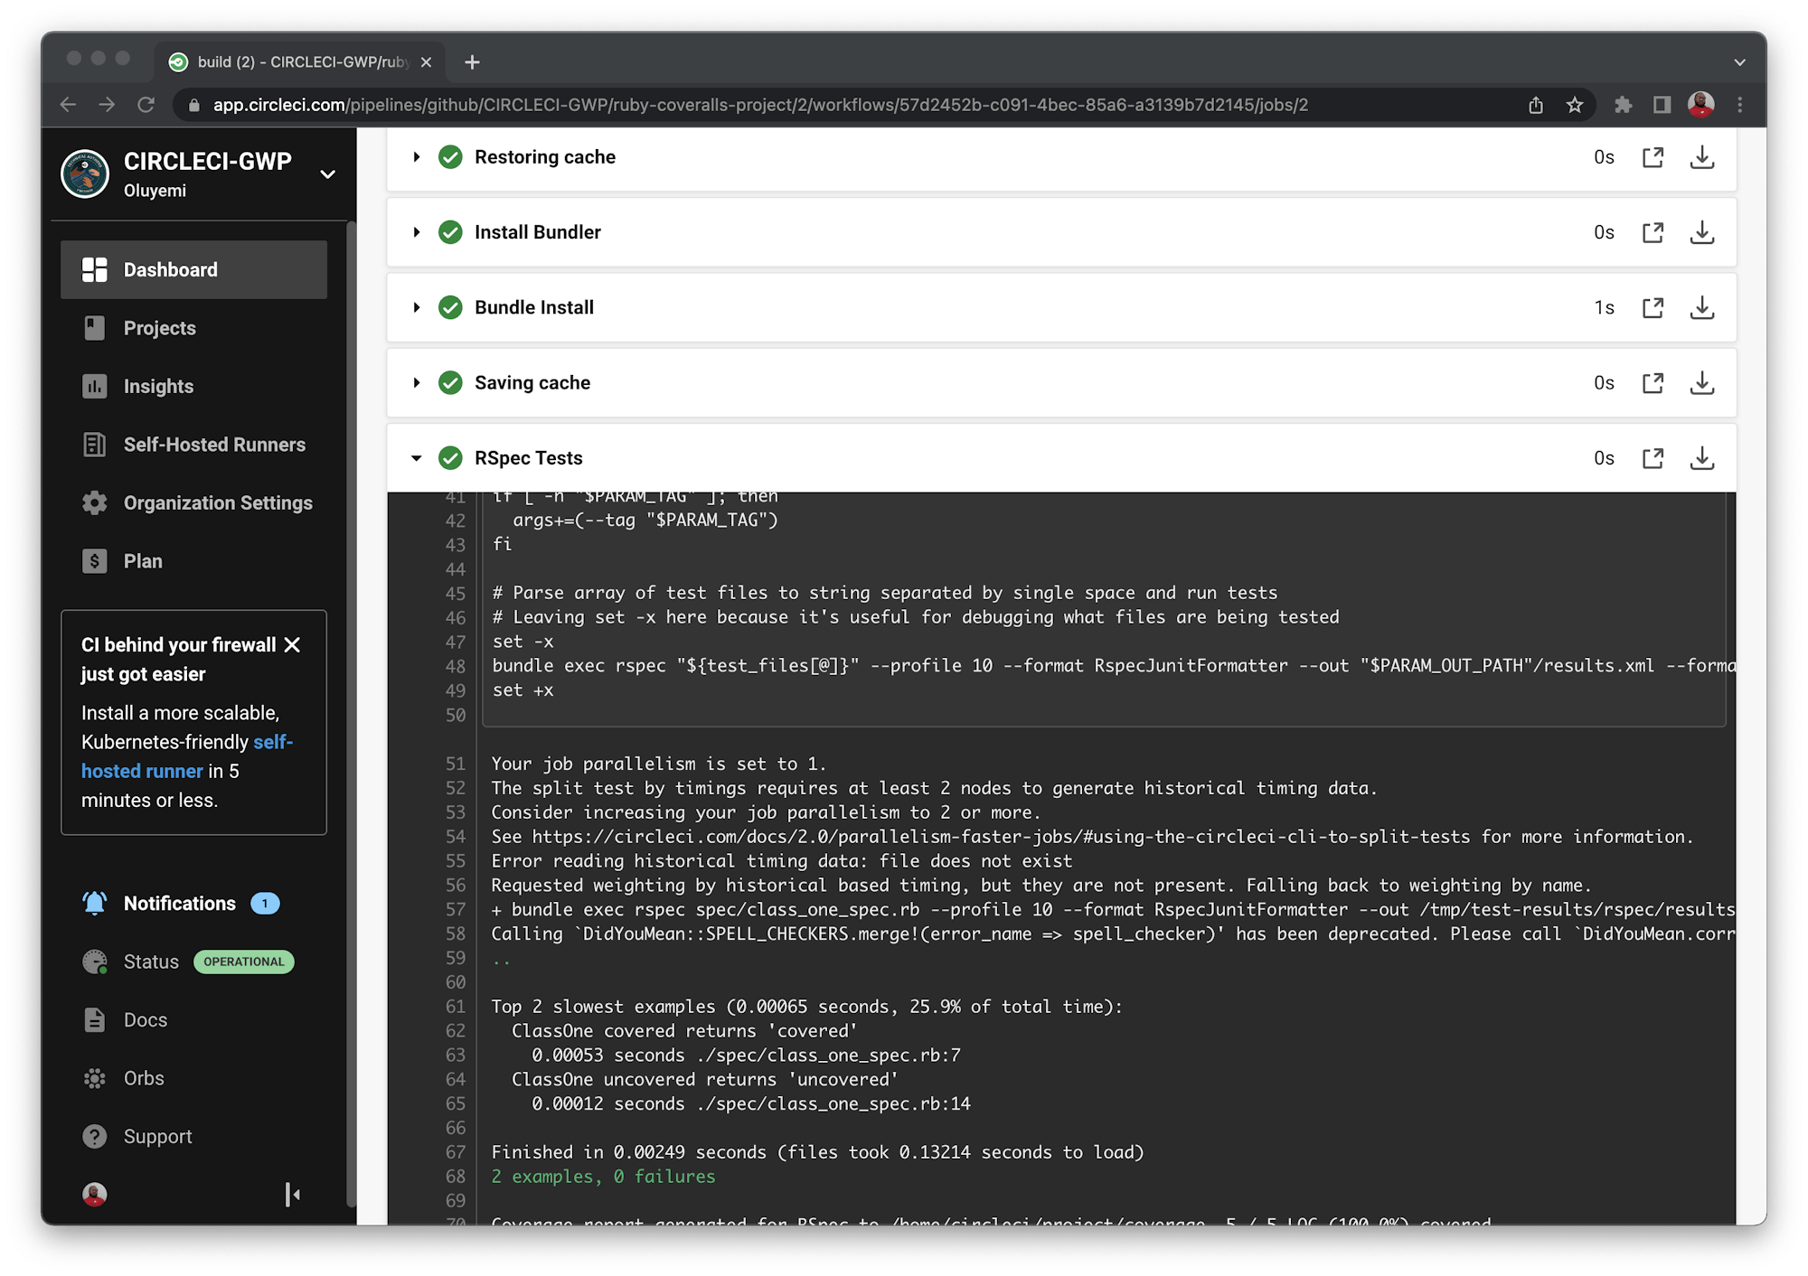Screen dimensions: 1808x1276
Task: Switch to the build (2) browser tab
Action: [298, 61]
